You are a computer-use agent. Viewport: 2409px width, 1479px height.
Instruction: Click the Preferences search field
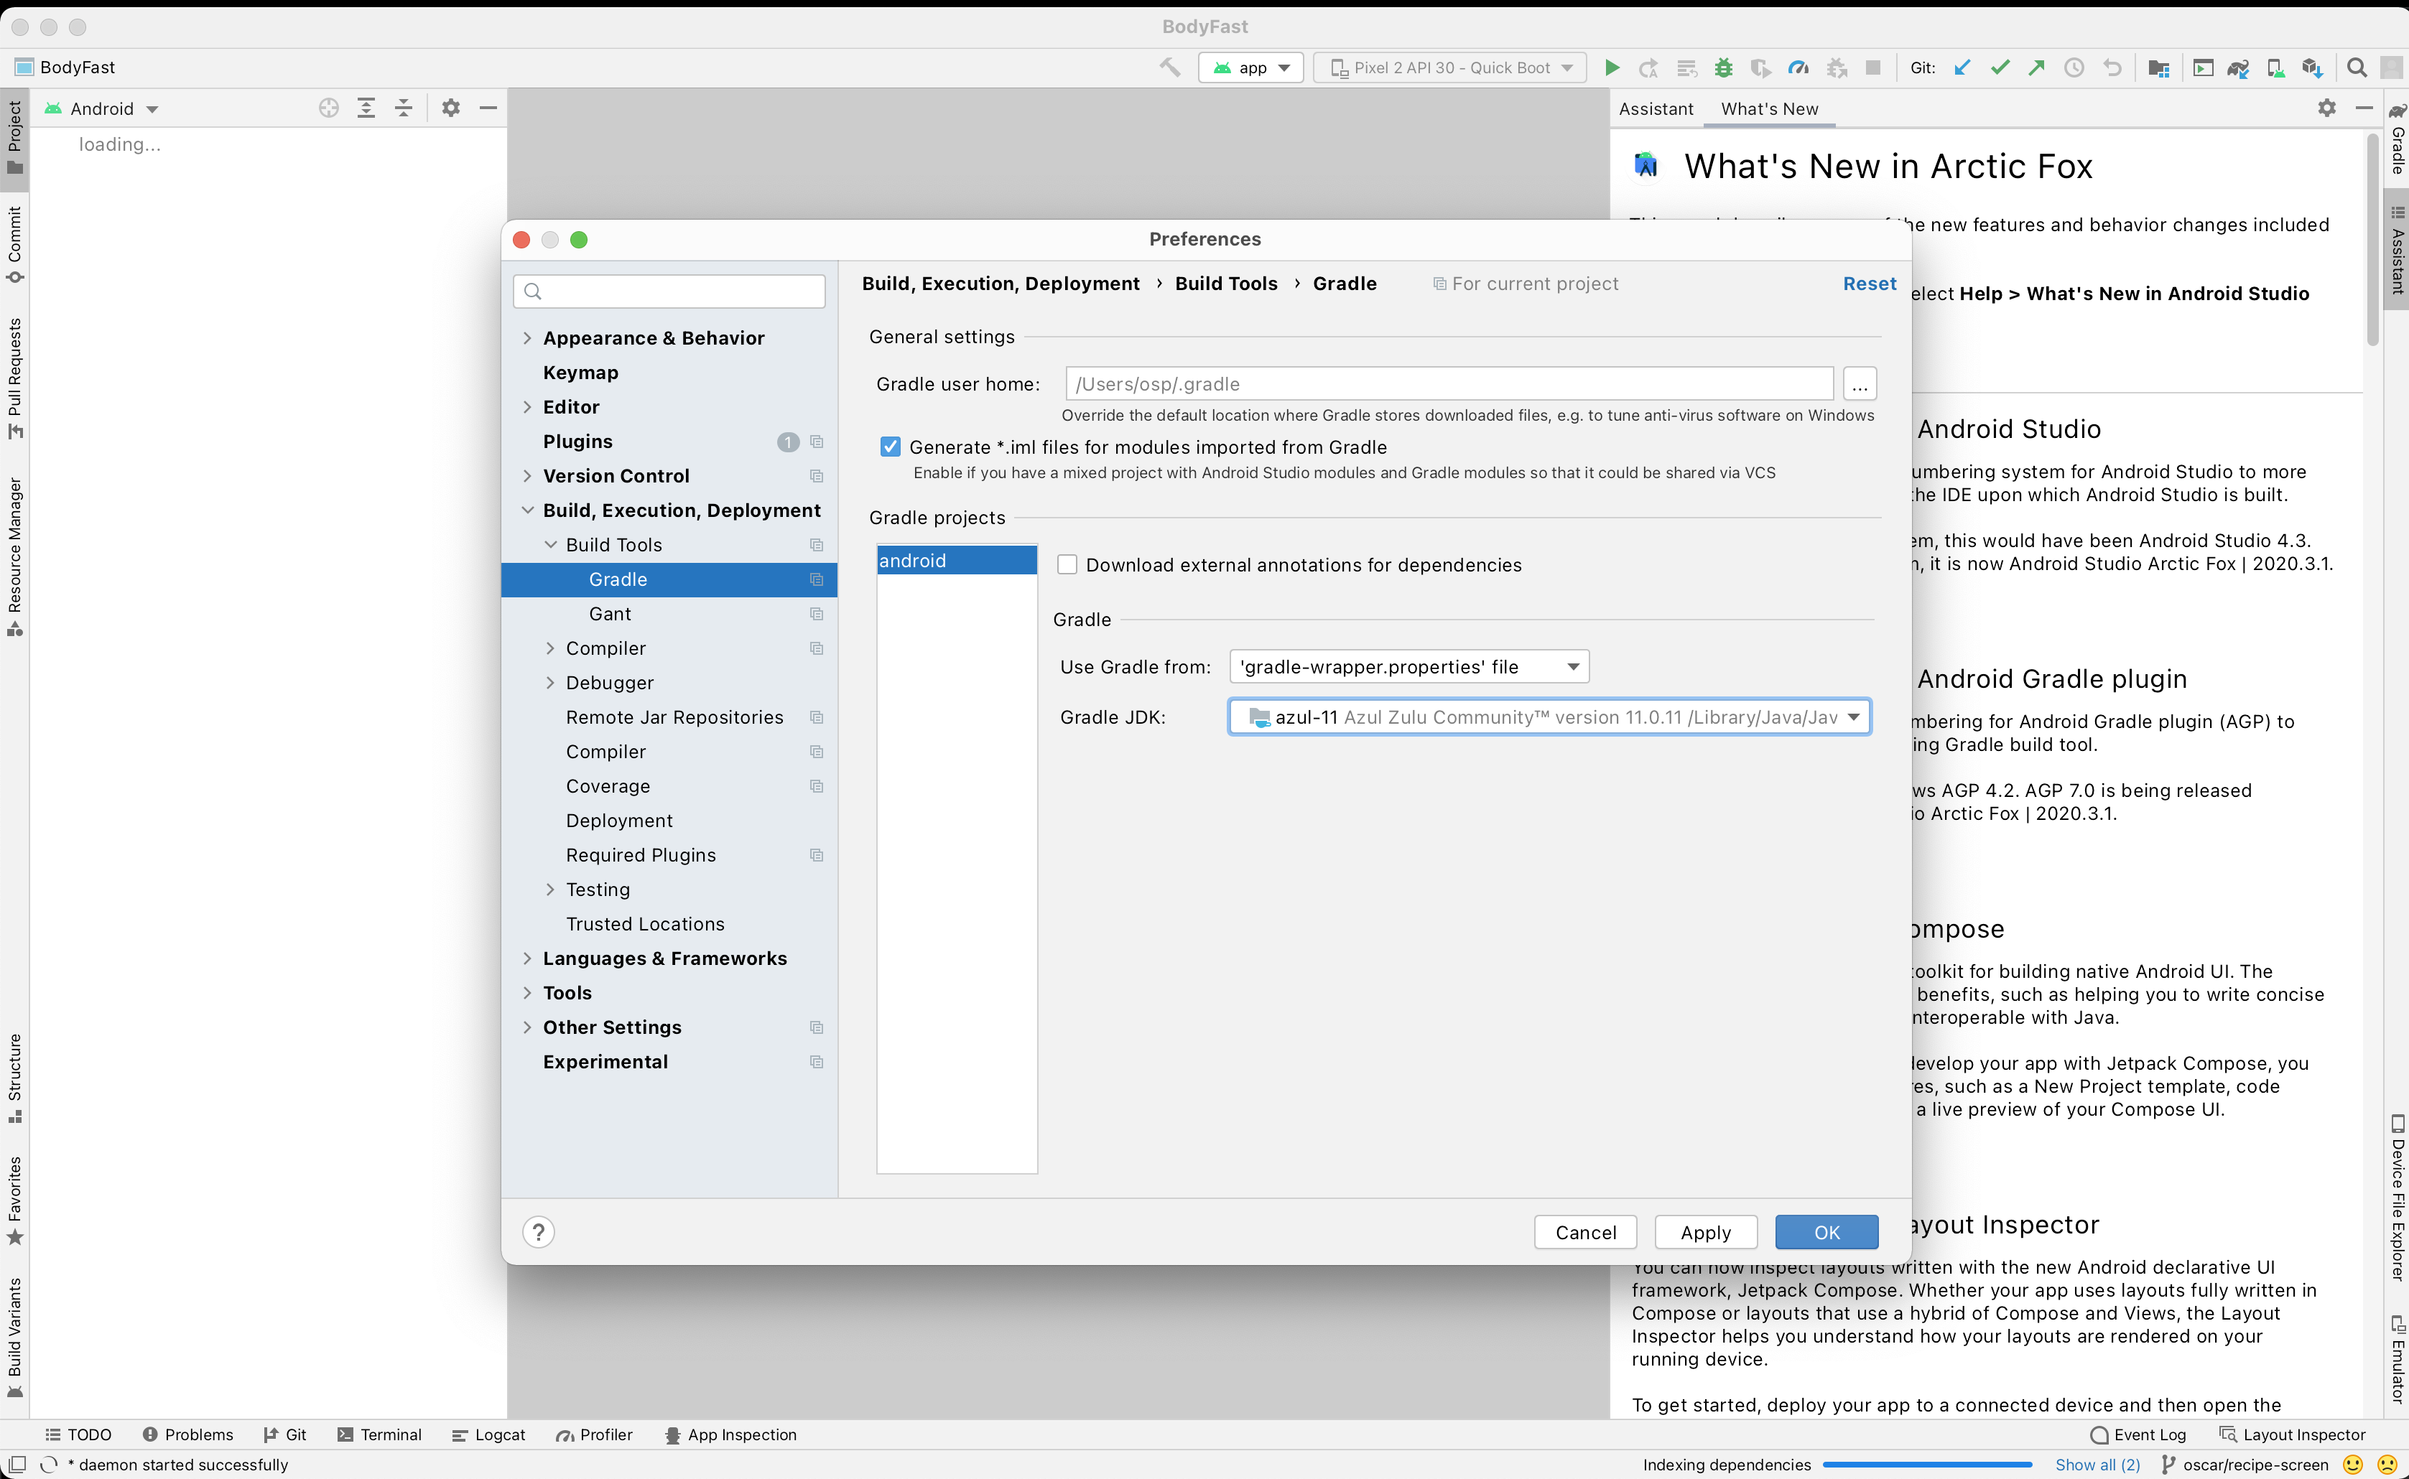tap(669, 291)
